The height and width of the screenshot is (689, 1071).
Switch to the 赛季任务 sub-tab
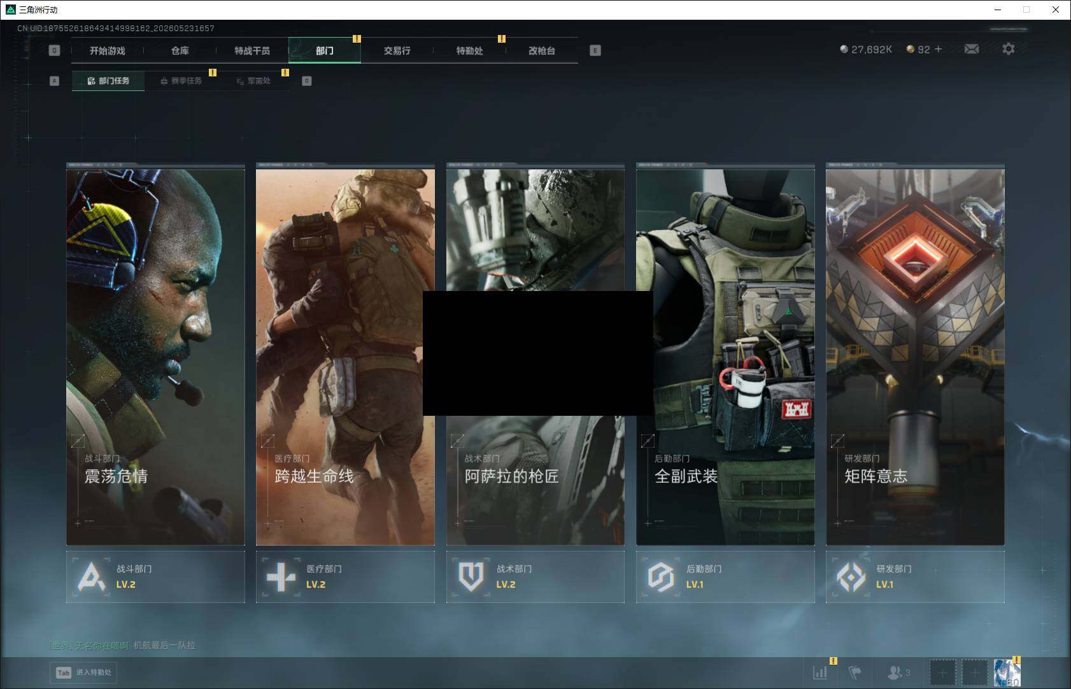point(181,81)
